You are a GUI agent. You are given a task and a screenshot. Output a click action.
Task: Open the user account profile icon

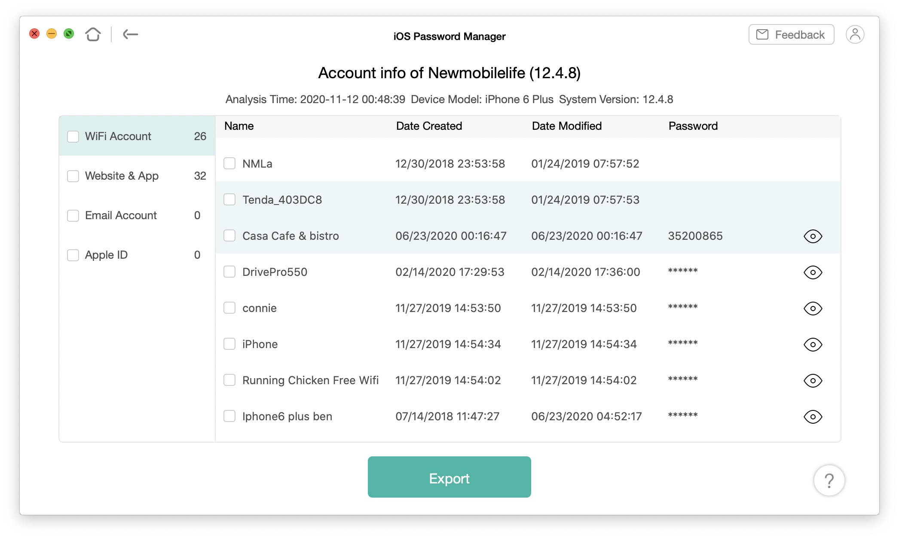[x=855, y=34]
